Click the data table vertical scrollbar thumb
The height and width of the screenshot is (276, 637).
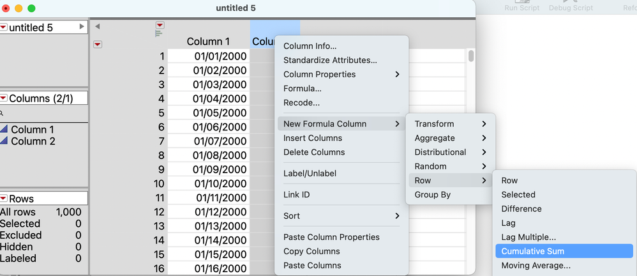471,56
